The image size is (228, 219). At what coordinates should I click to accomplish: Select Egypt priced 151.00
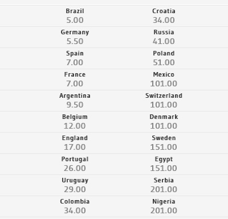pos(164,164)
